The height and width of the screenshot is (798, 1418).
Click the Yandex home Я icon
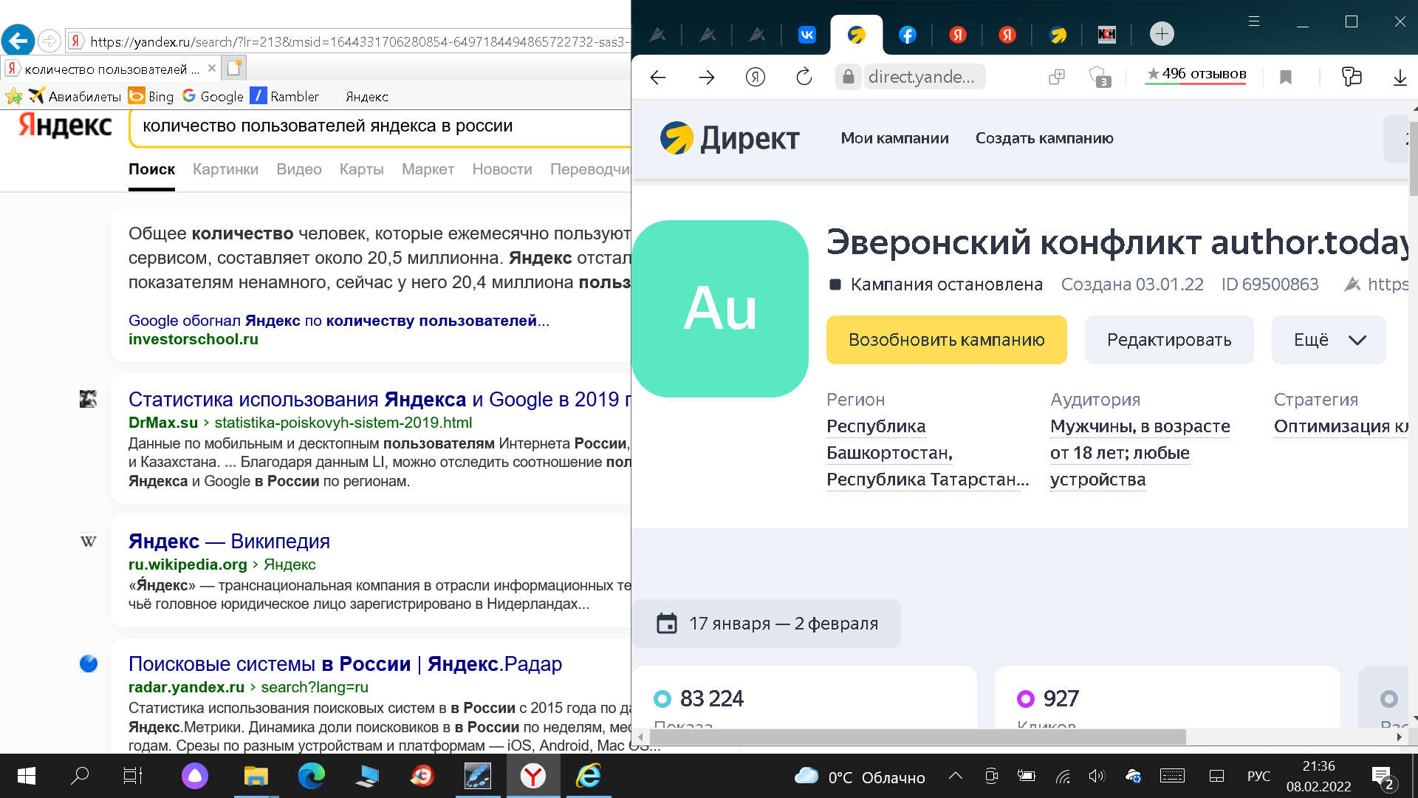pyautogui.click(x=755, y=77)
